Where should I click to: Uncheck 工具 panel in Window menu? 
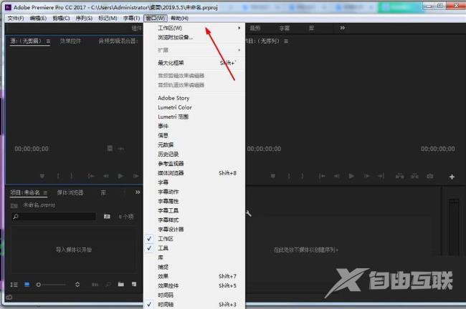194,248
